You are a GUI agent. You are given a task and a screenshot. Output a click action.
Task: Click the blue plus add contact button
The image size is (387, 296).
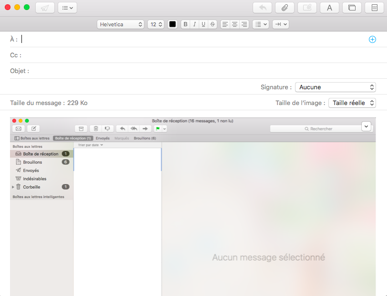(x=372, y=40)
